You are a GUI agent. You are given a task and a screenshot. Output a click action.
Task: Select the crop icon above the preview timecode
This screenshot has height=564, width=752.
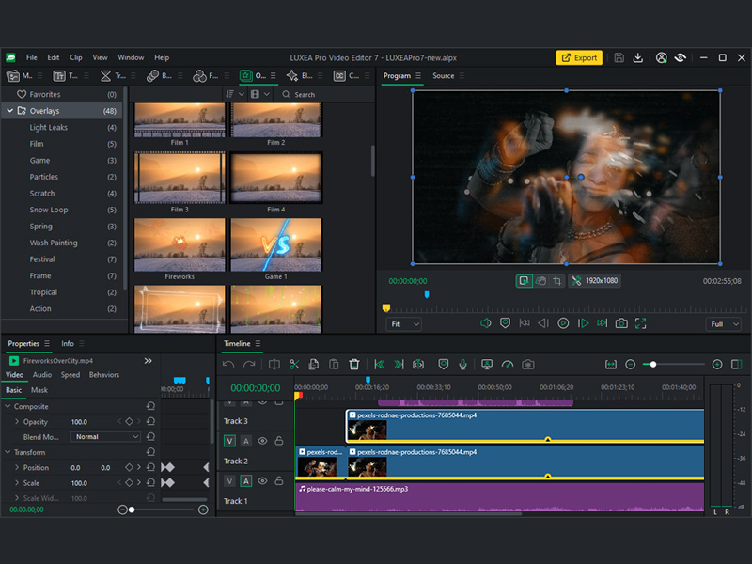pos(558,282)
